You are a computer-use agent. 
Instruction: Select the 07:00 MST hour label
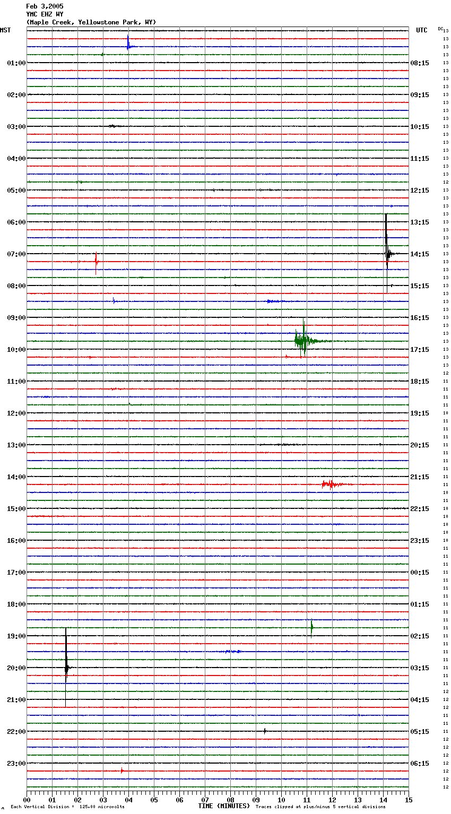point(16,254)
